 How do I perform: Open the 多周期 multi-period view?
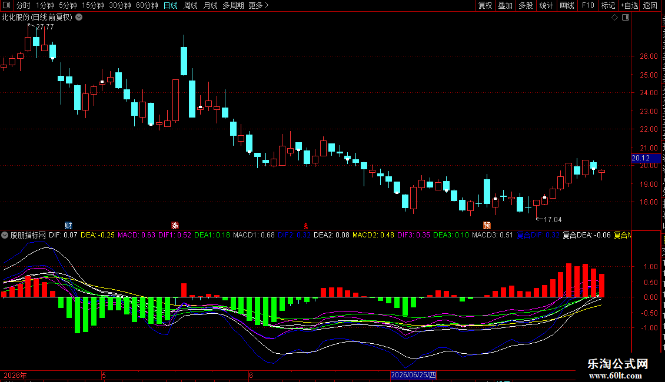click(x=233, y=5)
